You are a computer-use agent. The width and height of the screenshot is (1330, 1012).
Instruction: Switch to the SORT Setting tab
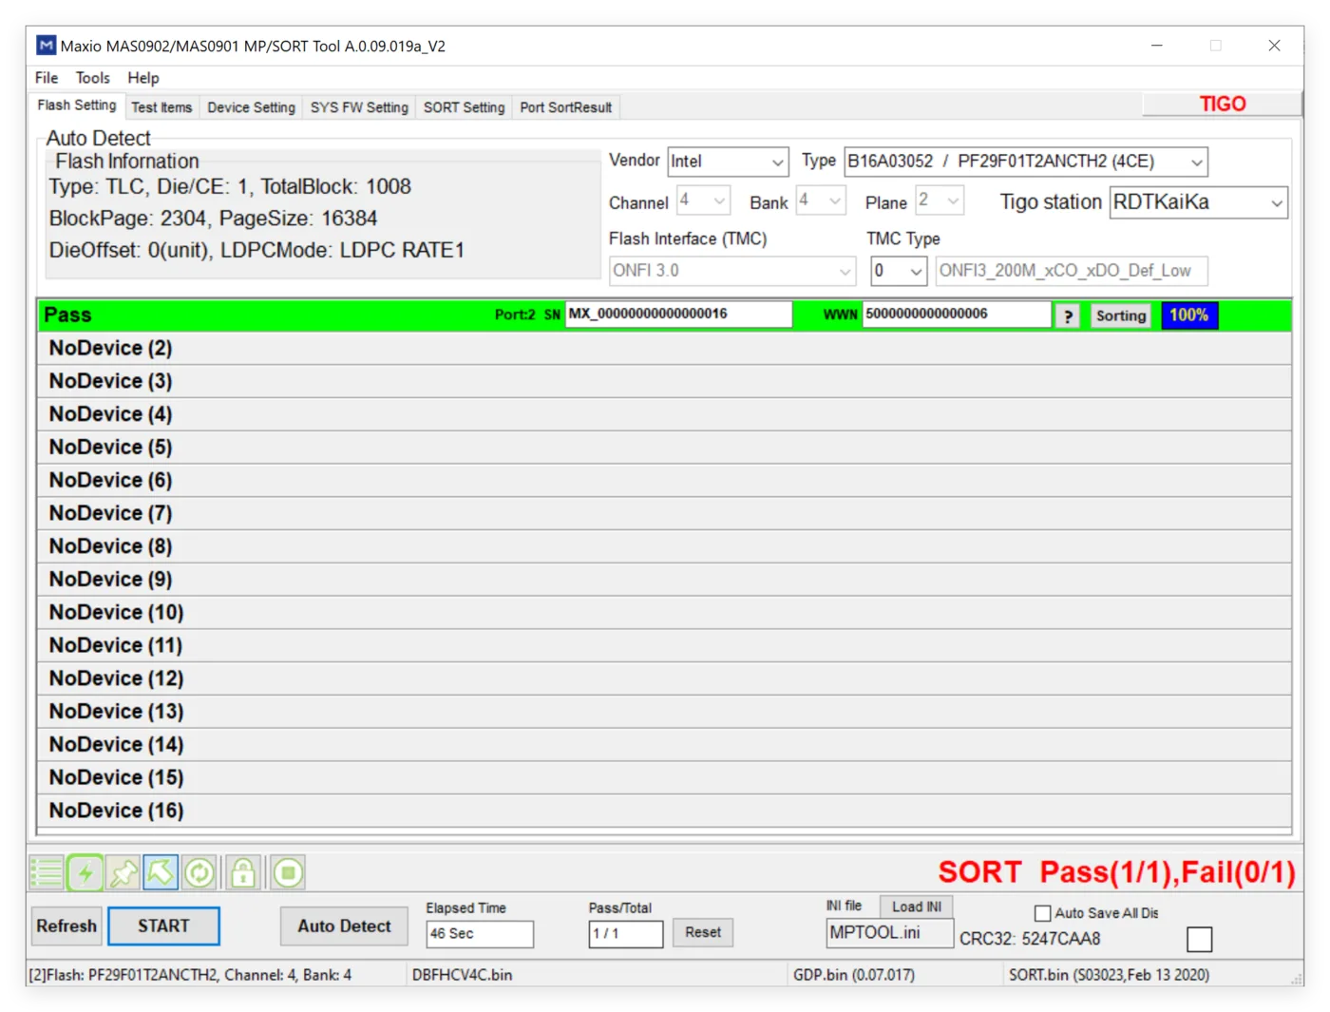(464, 107)
